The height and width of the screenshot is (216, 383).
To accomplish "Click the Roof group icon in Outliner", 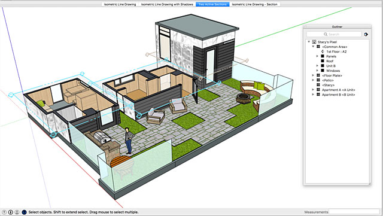I will point(323,61).
